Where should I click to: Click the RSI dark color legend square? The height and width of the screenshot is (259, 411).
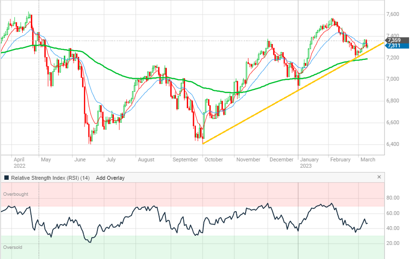[x=6, y=178]
